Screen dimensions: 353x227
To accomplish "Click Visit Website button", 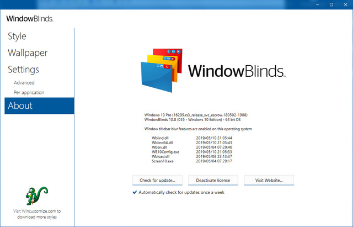I will [269, 181].
